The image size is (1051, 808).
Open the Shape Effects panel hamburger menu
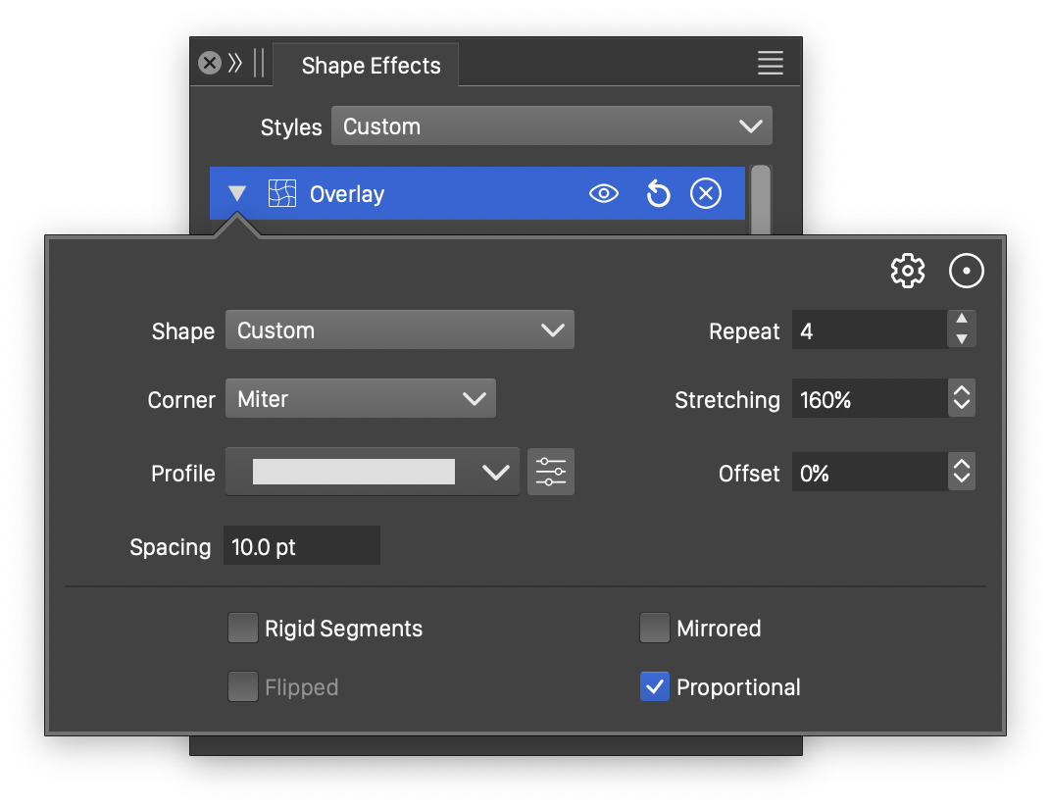[x=770, y=64]
